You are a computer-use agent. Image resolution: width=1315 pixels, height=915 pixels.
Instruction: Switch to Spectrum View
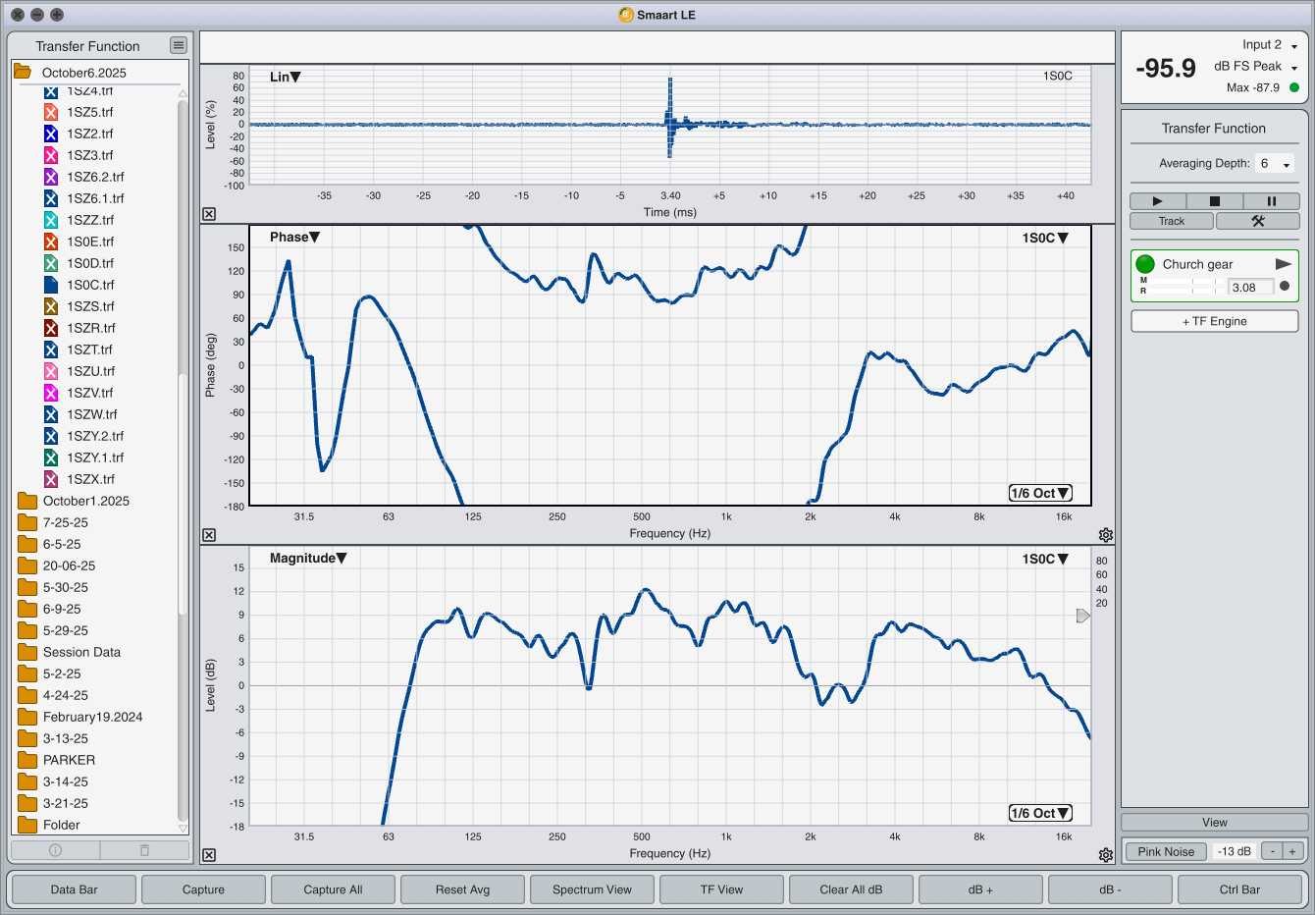(592, 889)
